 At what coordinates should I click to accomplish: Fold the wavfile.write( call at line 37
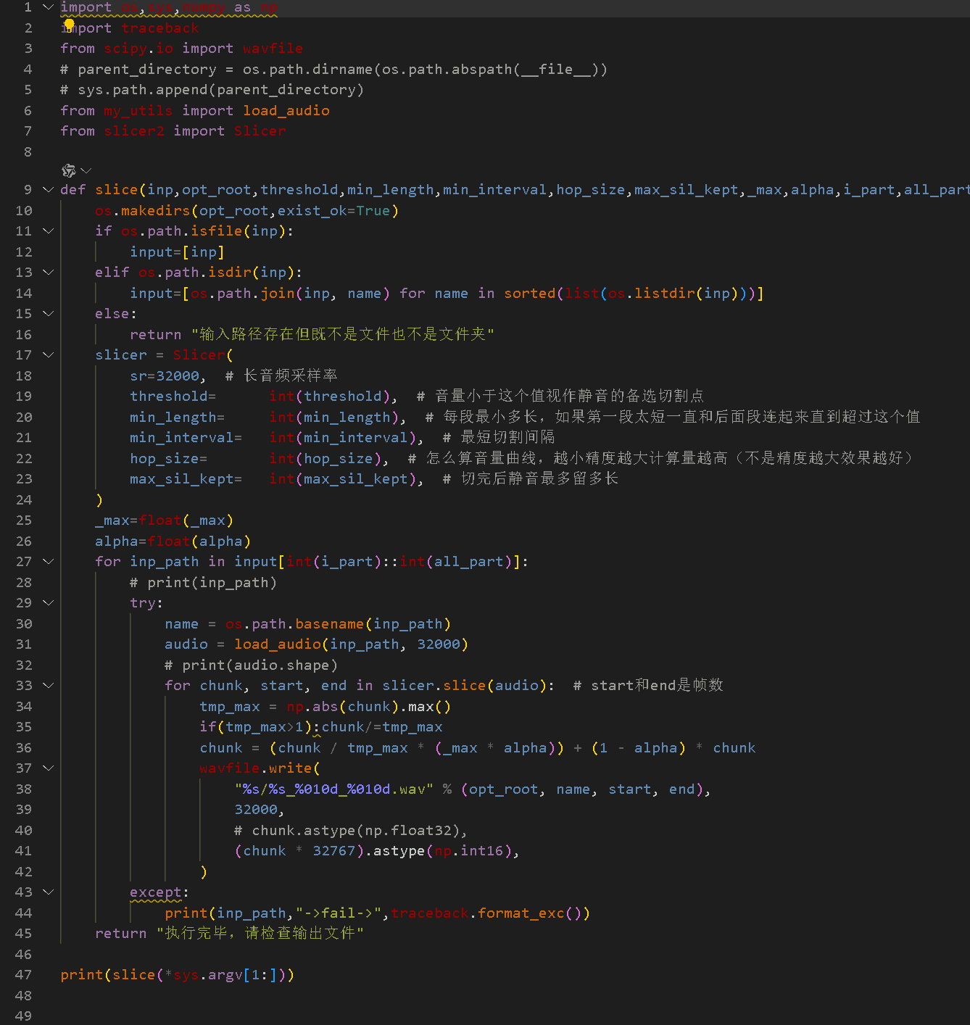(48, 768)
